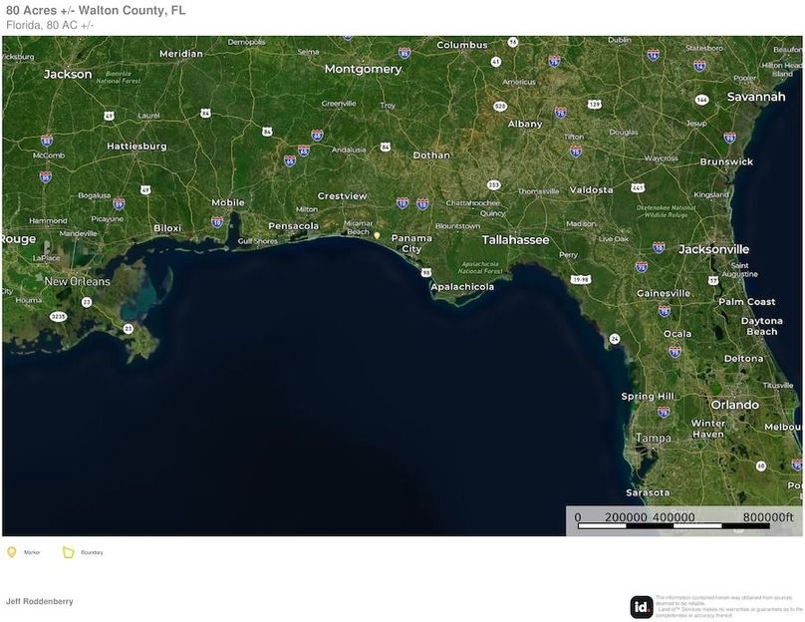Select the New Orleans city label

[x=77, y=282]
